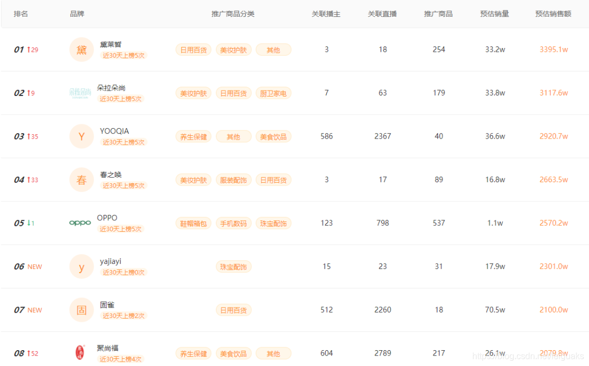Click the 手机数码 tag in OPPO row

click(233, 224)
